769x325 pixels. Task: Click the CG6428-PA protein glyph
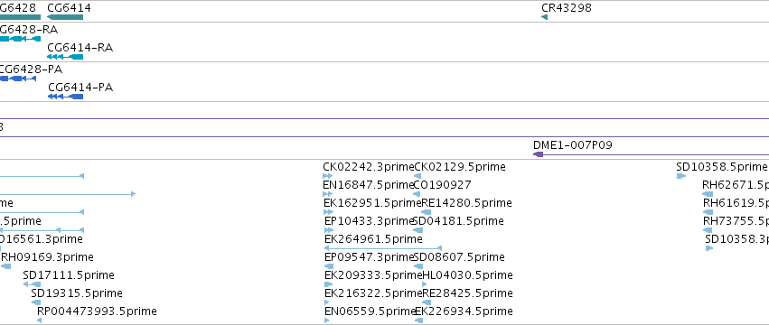tap(18, 79)
